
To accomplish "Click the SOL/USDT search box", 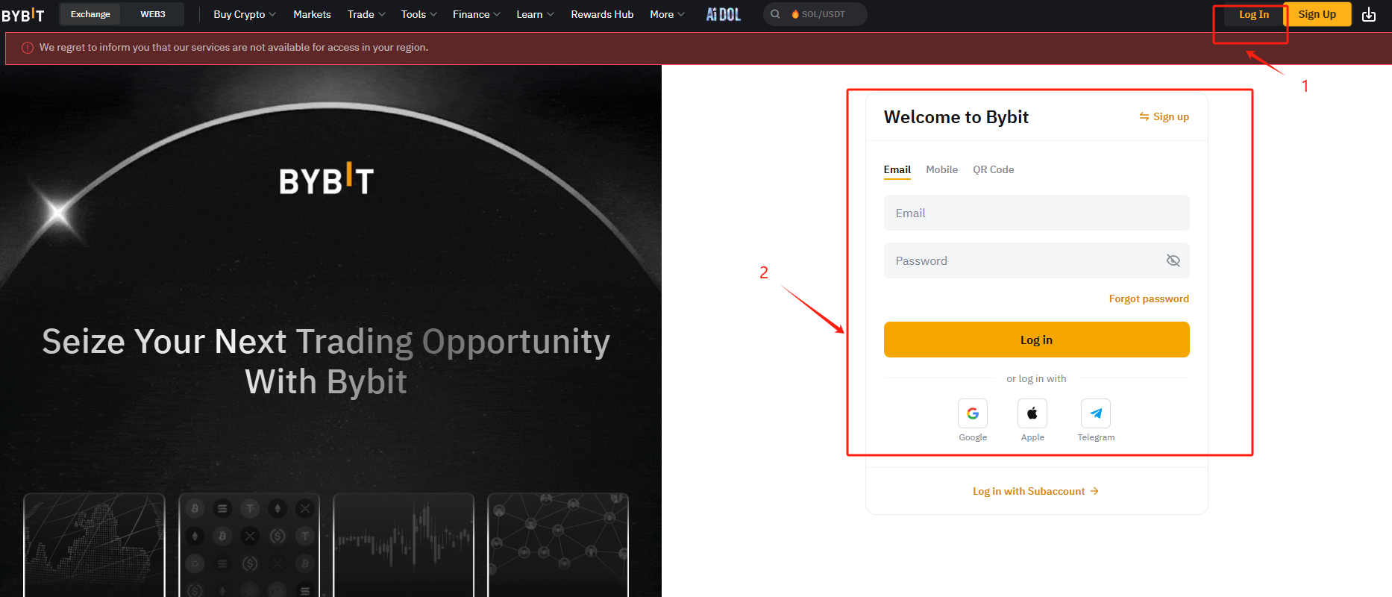I will 815,14.
